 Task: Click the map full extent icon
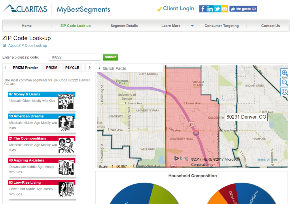pyautogui.click(x=284, y=92)
